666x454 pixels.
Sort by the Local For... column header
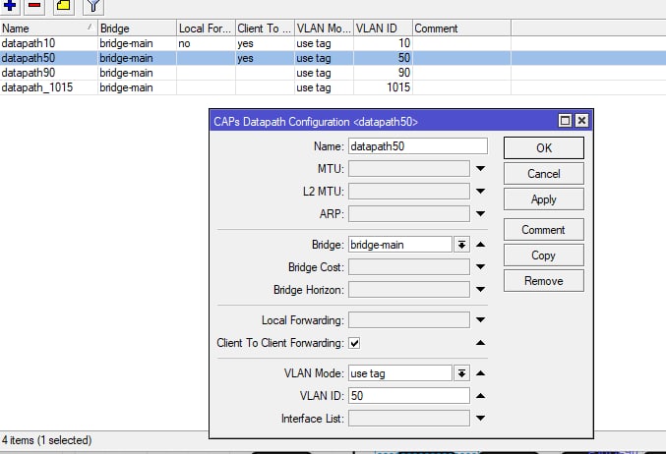point(206,28)
